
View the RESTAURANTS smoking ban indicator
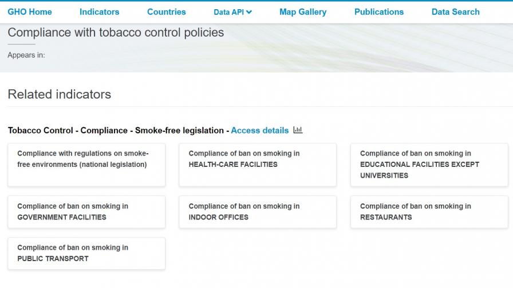pyautogui.click(x=429, y=212)
